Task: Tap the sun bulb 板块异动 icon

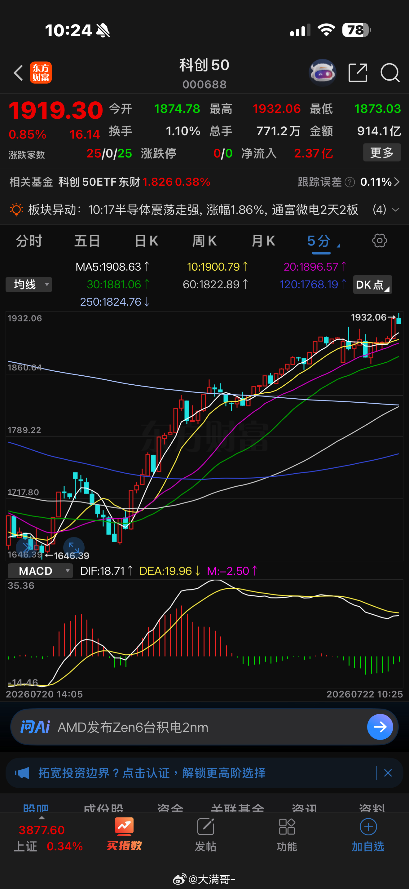Action: tap(16, 210)
